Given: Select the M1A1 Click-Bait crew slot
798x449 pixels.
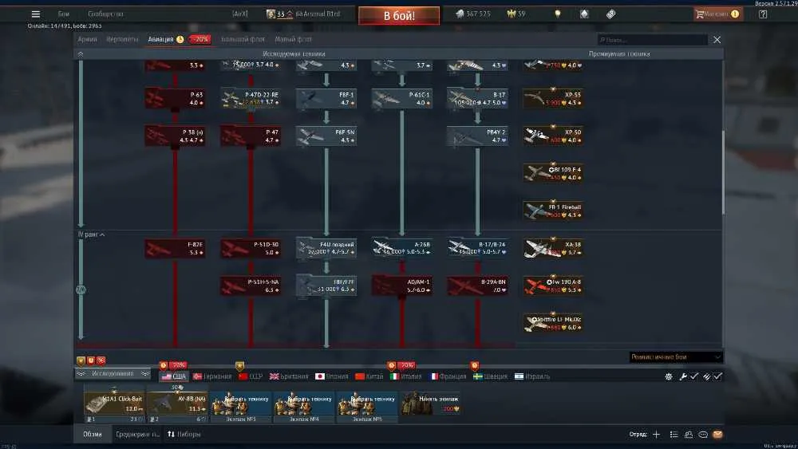Looking at the screenshot, I should pos(114,405).
